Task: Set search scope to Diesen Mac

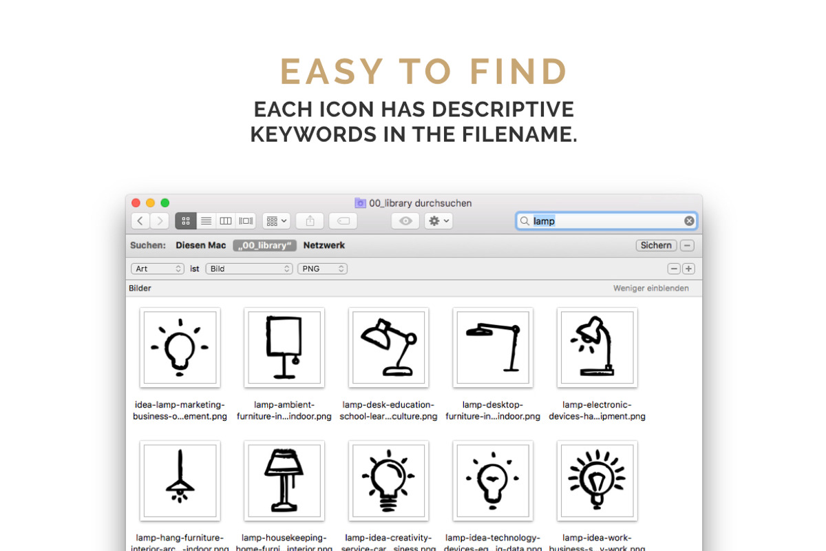Action: pyautogui.click(x=201, y=245)
